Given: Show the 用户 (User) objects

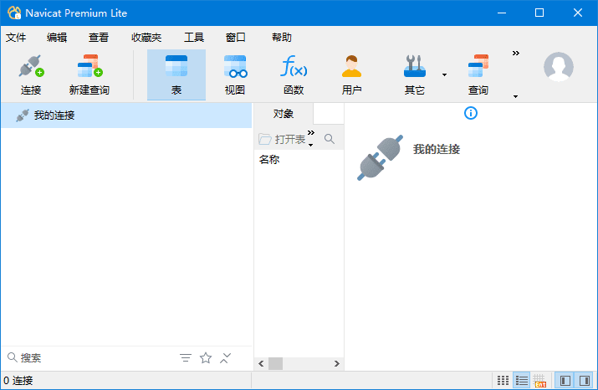Looking at the screenshot, I should pyautogui.click(x=352, y=74).
